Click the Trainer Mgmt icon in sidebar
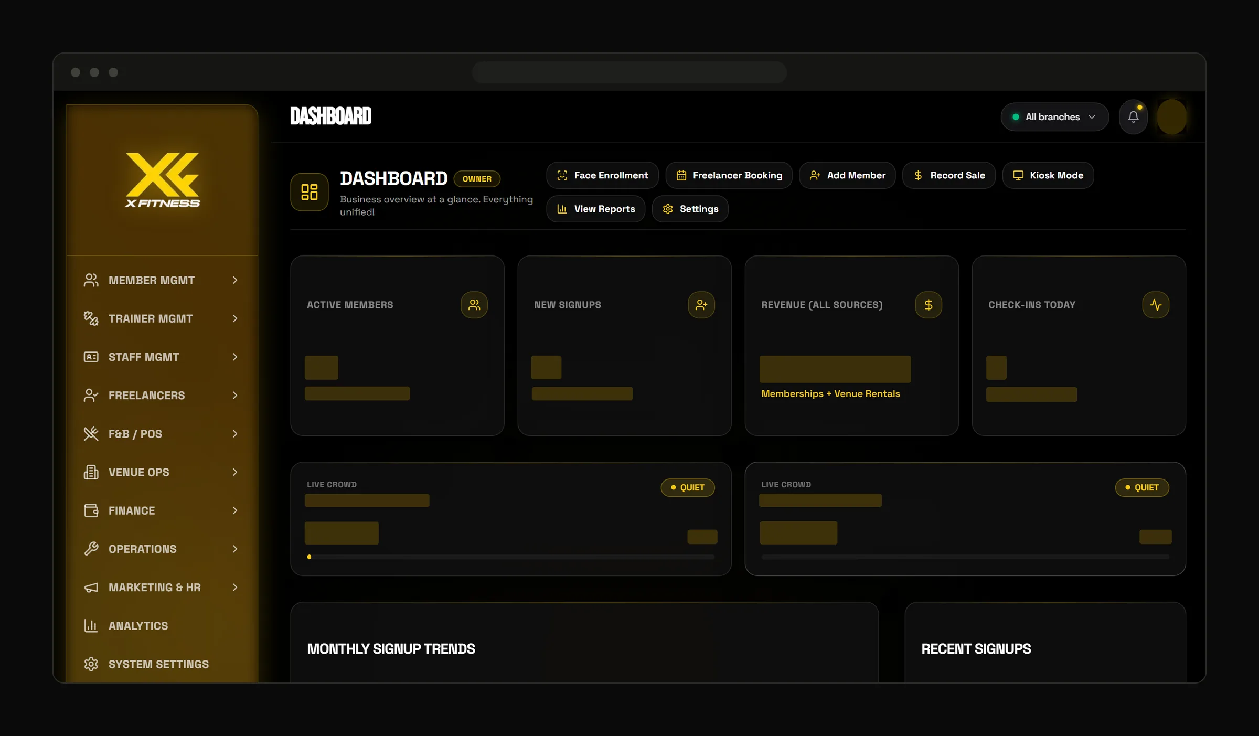 point(91,318)
